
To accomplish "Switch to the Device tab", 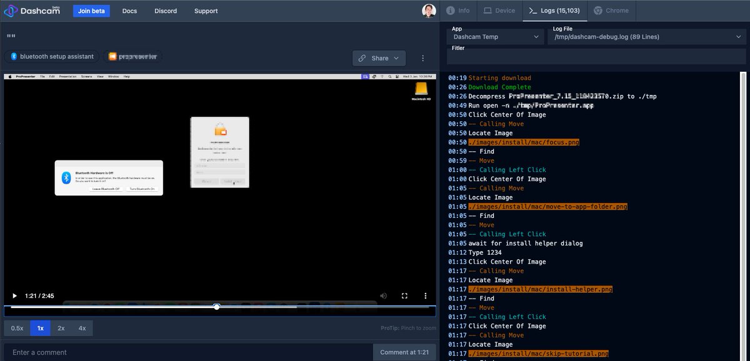I will pyautogui.click(x=499, y=11).
